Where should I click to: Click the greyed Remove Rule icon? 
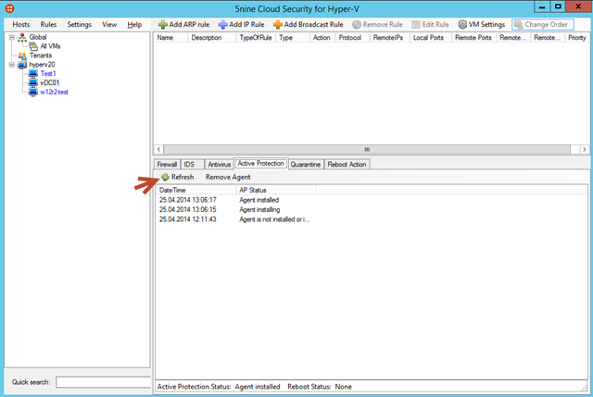(356, 25)
